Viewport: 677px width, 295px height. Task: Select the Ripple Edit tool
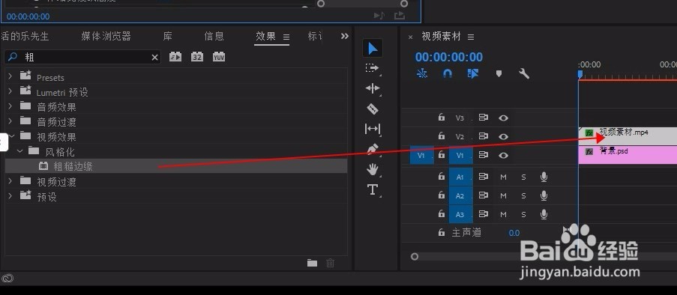coord(372,88)
